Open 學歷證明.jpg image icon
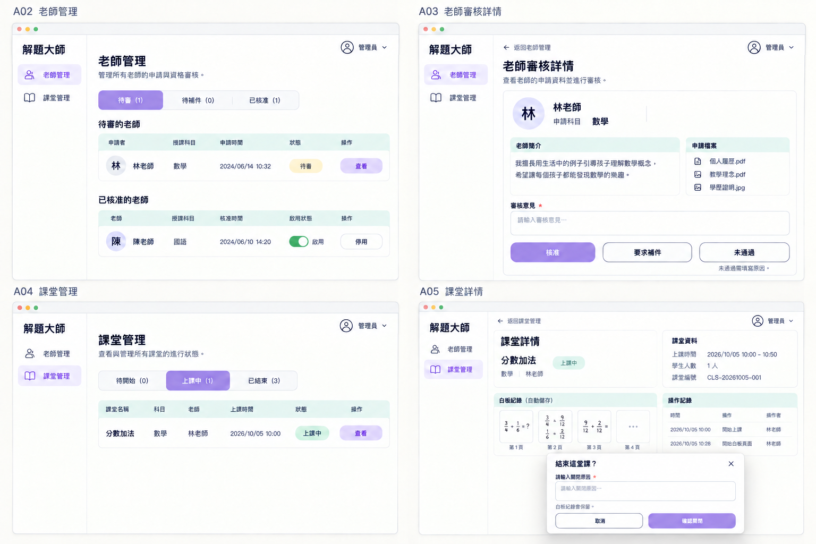This screenshot has width=816, height=544. coord(698,188)
